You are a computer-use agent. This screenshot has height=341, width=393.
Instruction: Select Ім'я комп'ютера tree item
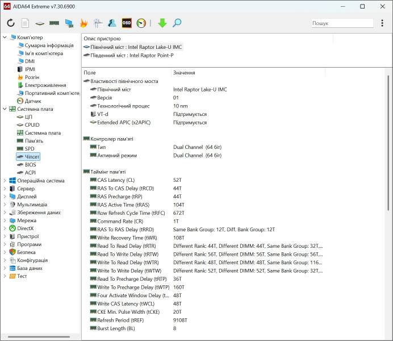pyautogui.click(x=44, y=53)
